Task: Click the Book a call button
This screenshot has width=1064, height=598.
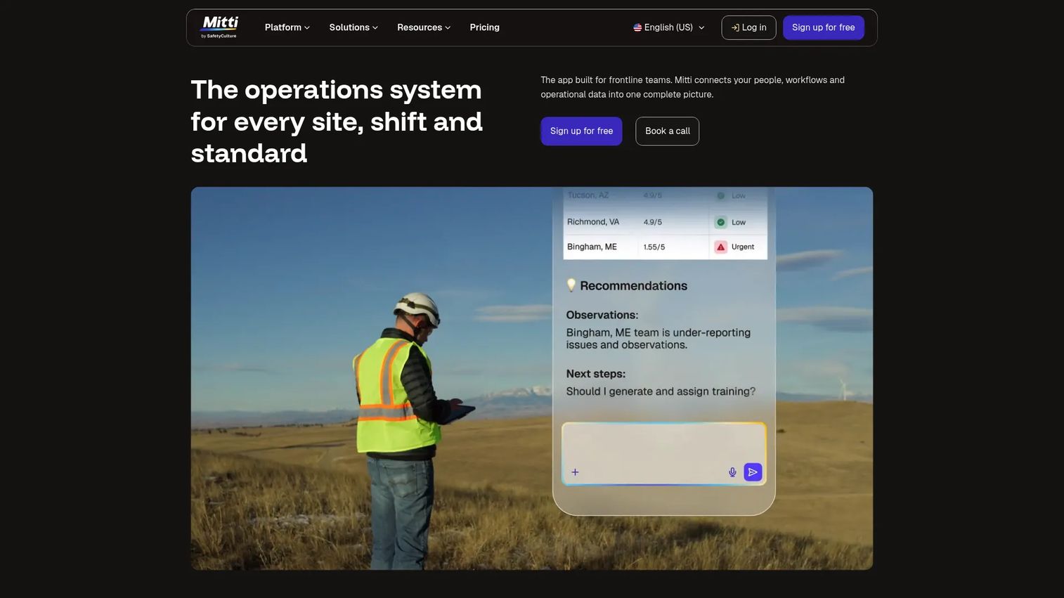Action: point(668,131)
